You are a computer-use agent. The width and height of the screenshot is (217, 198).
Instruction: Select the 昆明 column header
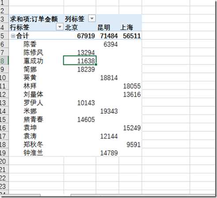click(104, 27)
